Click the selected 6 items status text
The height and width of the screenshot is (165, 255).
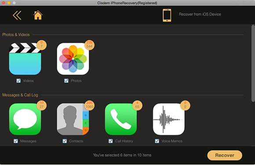click(x=122, y=155)
